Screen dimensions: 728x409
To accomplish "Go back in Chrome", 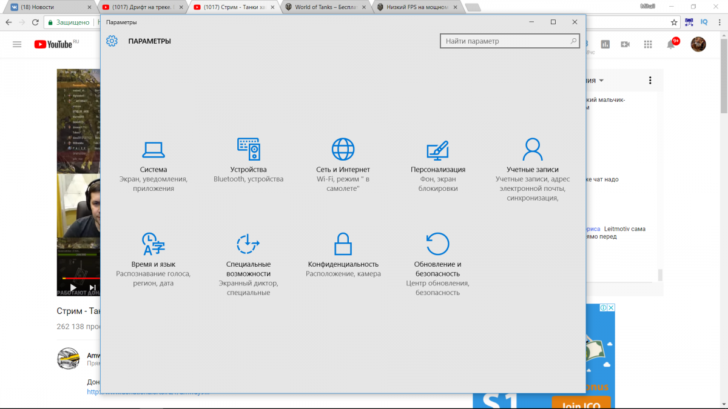I will pyautogui.click(x=8, y=22).
